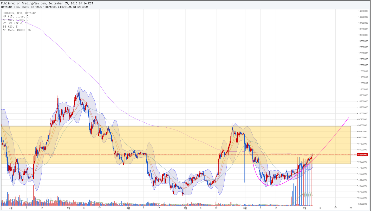Select the 9750000 price axis label
Viewport: 371px width, 211px height.
(363, 119)
